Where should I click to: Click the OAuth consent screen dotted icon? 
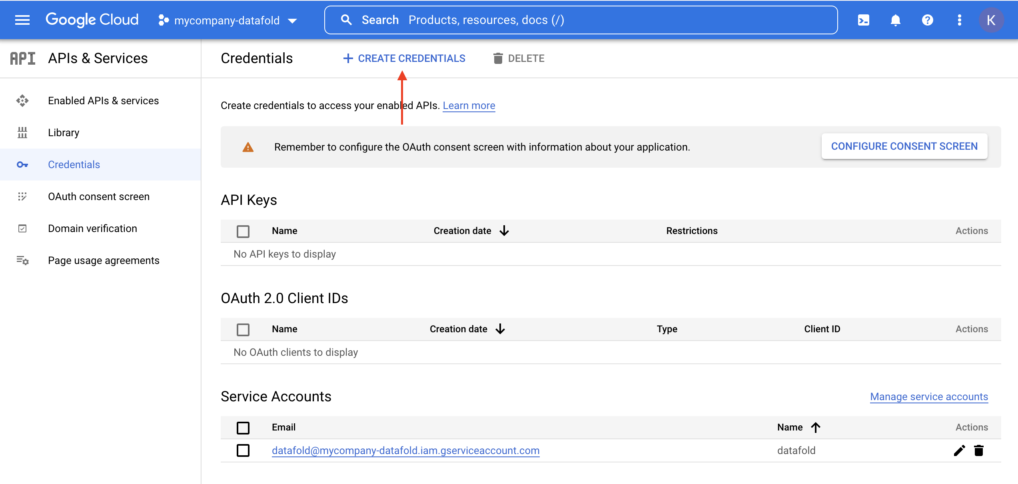[22, 196]
